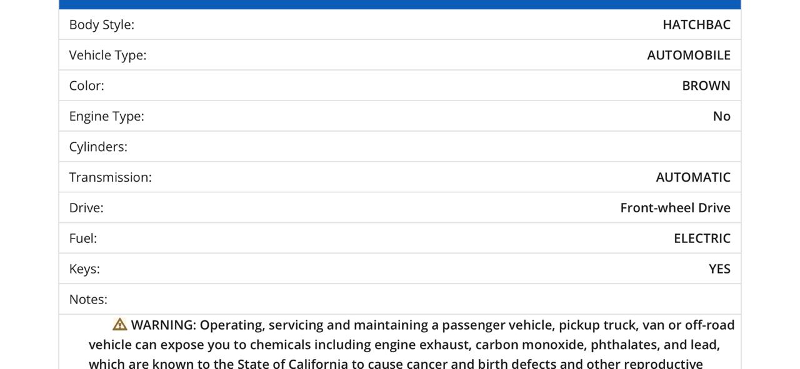
Task: Click the WARNING notice text
Action: tap(412, 344)
